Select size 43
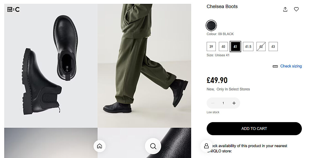 click(x=273, y=47)
